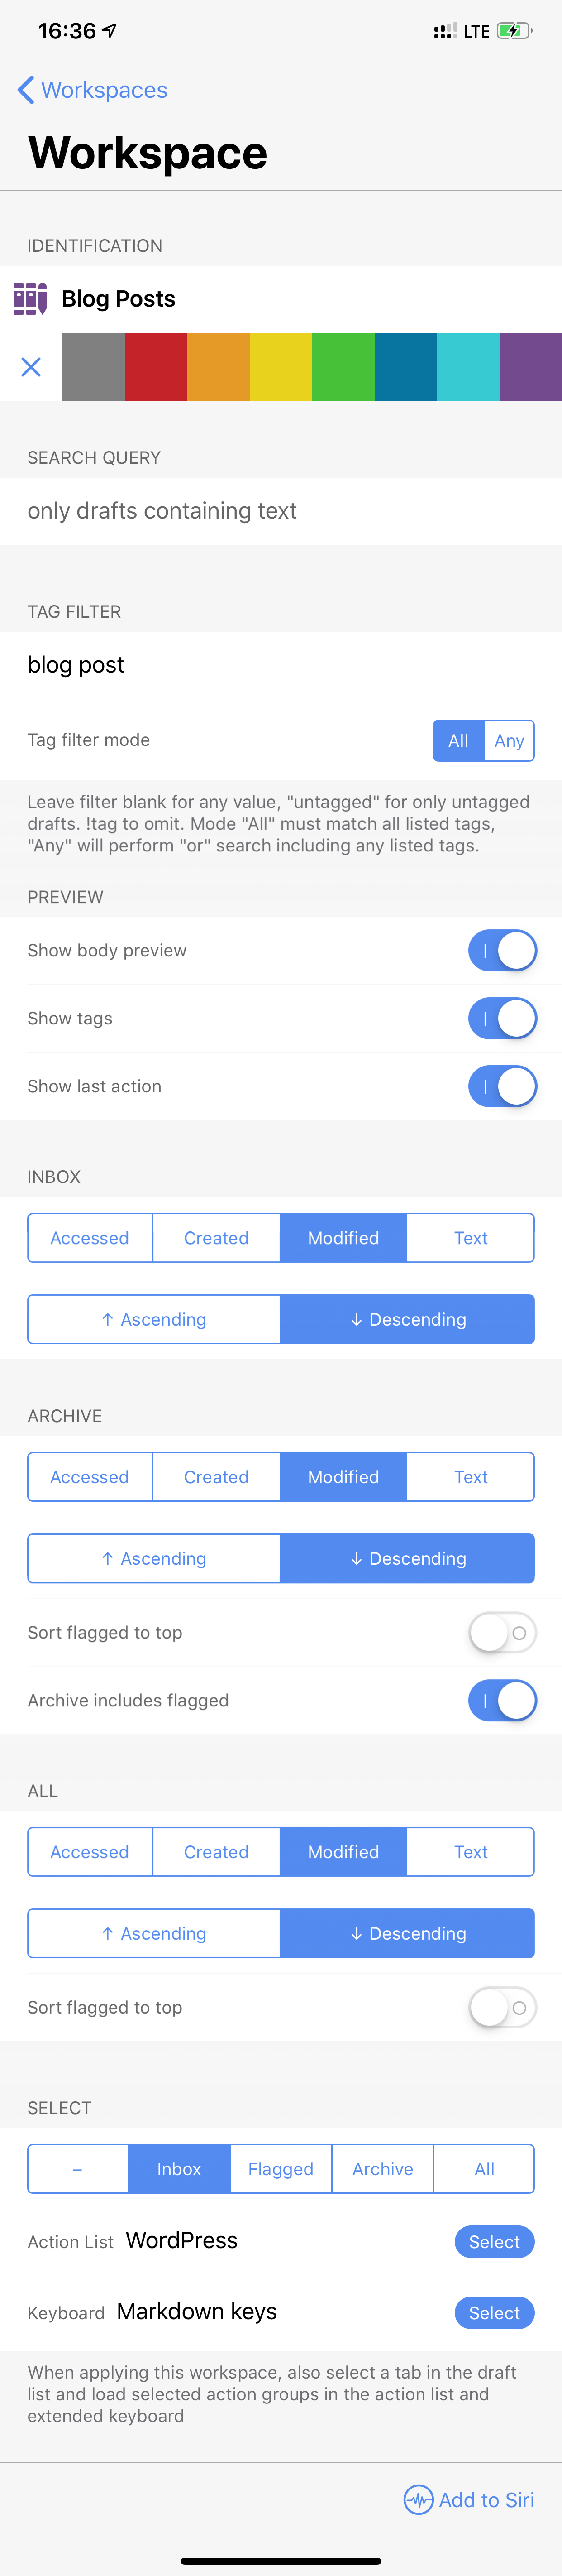Set Tag filter mode to Any
The image size is (562, 2576).
click(x=509, y=741)
